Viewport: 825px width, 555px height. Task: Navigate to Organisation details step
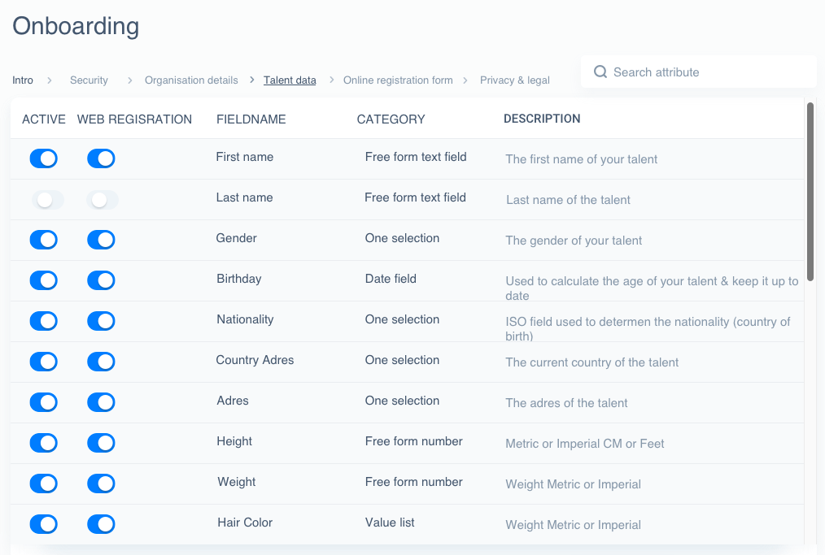tap(191, 80)
